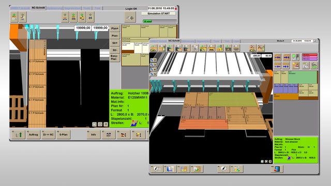Open dropdown arrow at left viewport corner
This screenshot has width=331, height=186.
(106, 124)
